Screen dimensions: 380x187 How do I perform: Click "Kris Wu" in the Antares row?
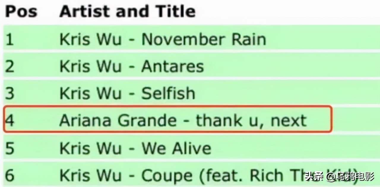(91, 66)
